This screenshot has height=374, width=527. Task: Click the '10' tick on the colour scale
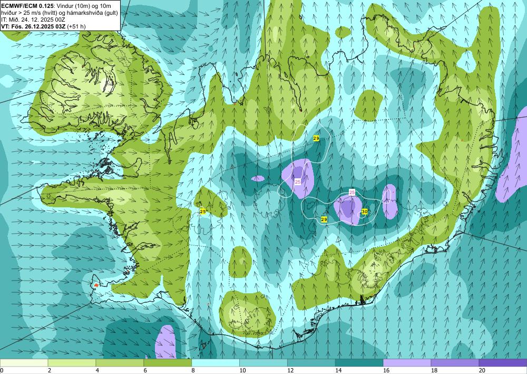point(242,370)
